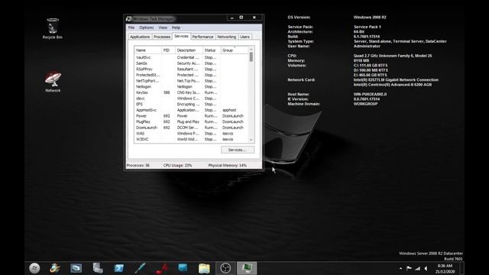Open the Action Center flag icon

(409, 268)
